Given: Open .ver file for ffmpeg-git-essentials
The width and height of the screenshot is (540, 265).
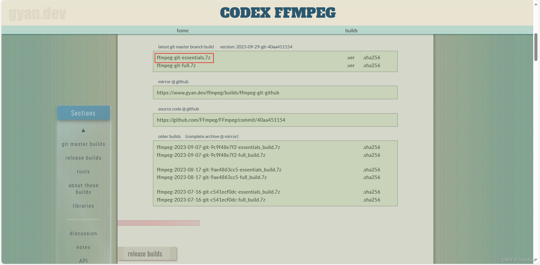Looking at the screenshot, I should tap(350, 58).
